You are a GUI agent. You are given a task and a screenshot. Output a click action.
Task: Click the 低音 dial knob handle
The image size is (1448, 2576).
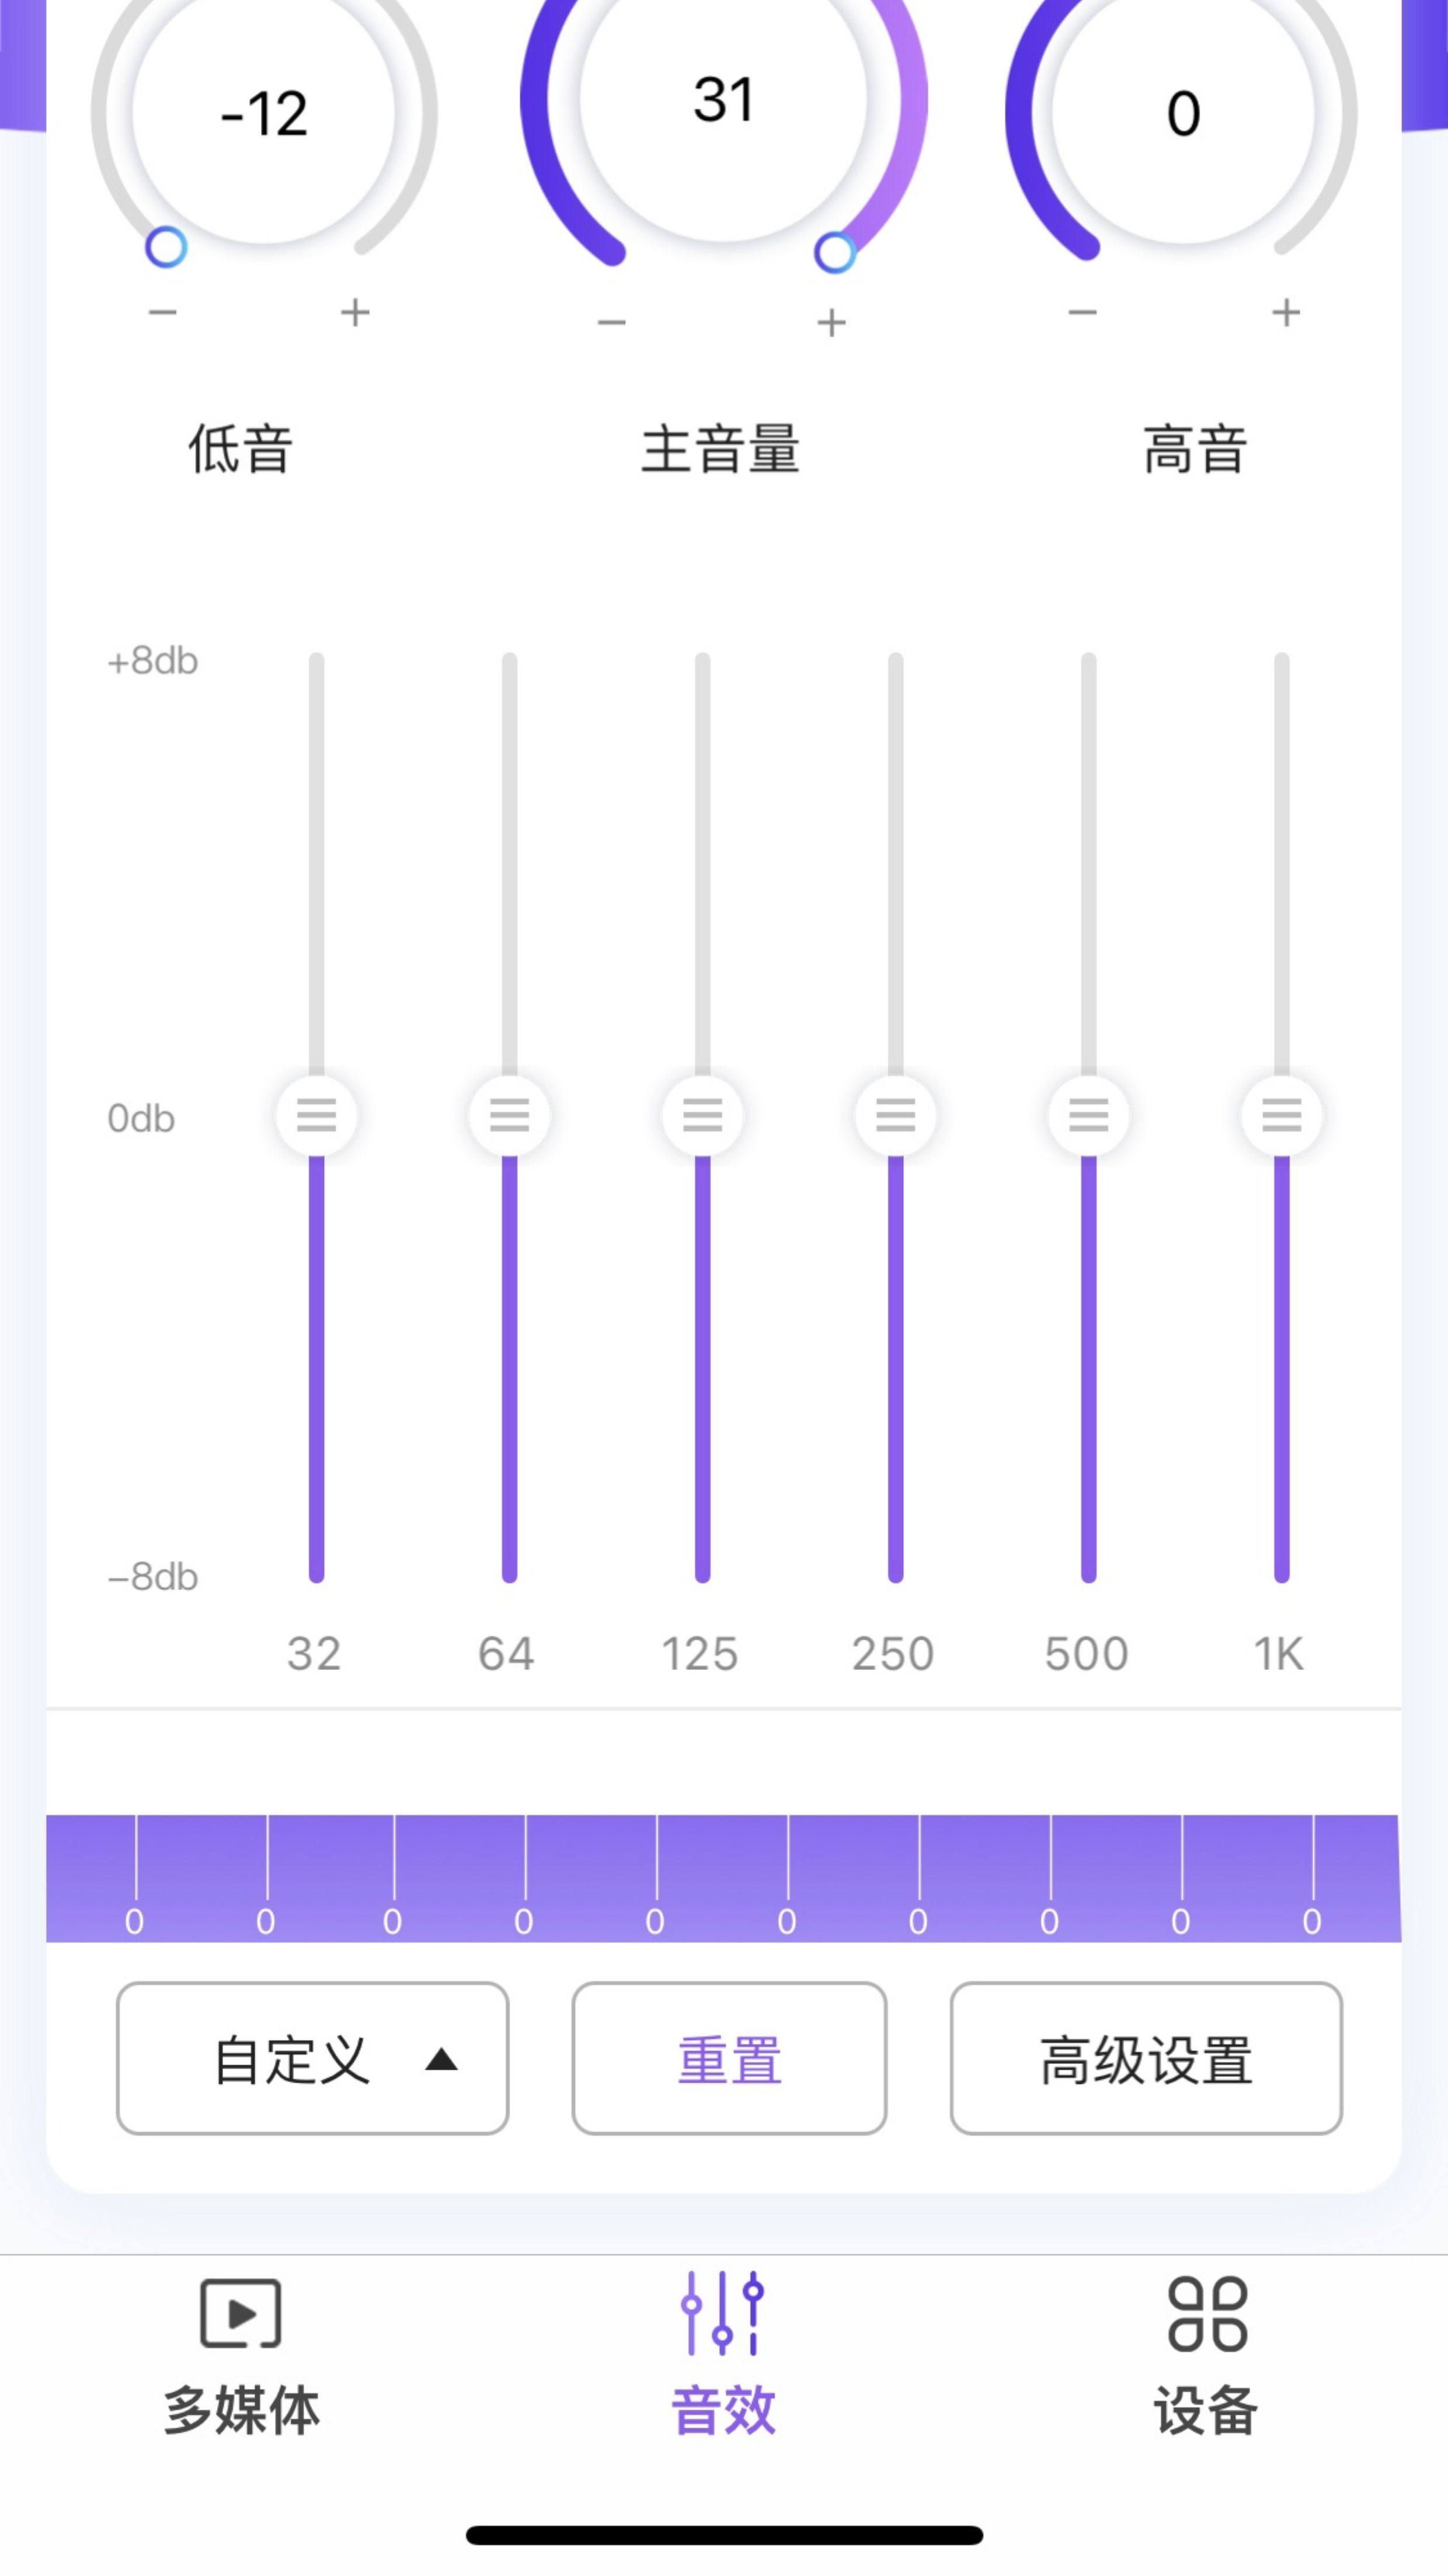[x=166, y=247]
